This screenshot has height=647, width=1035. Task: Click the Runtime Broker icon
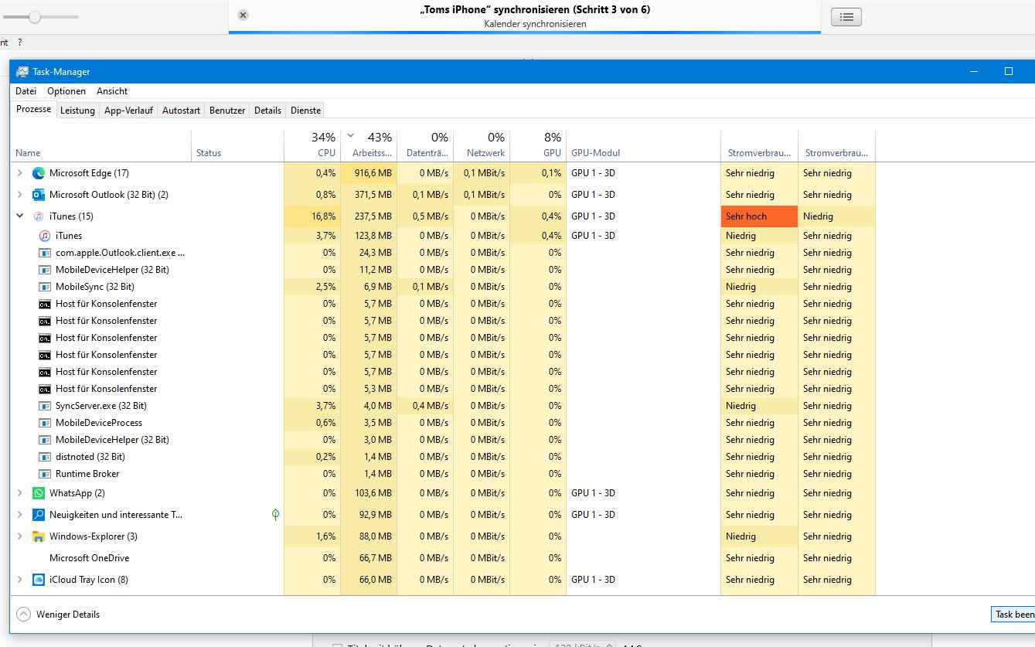45,474
